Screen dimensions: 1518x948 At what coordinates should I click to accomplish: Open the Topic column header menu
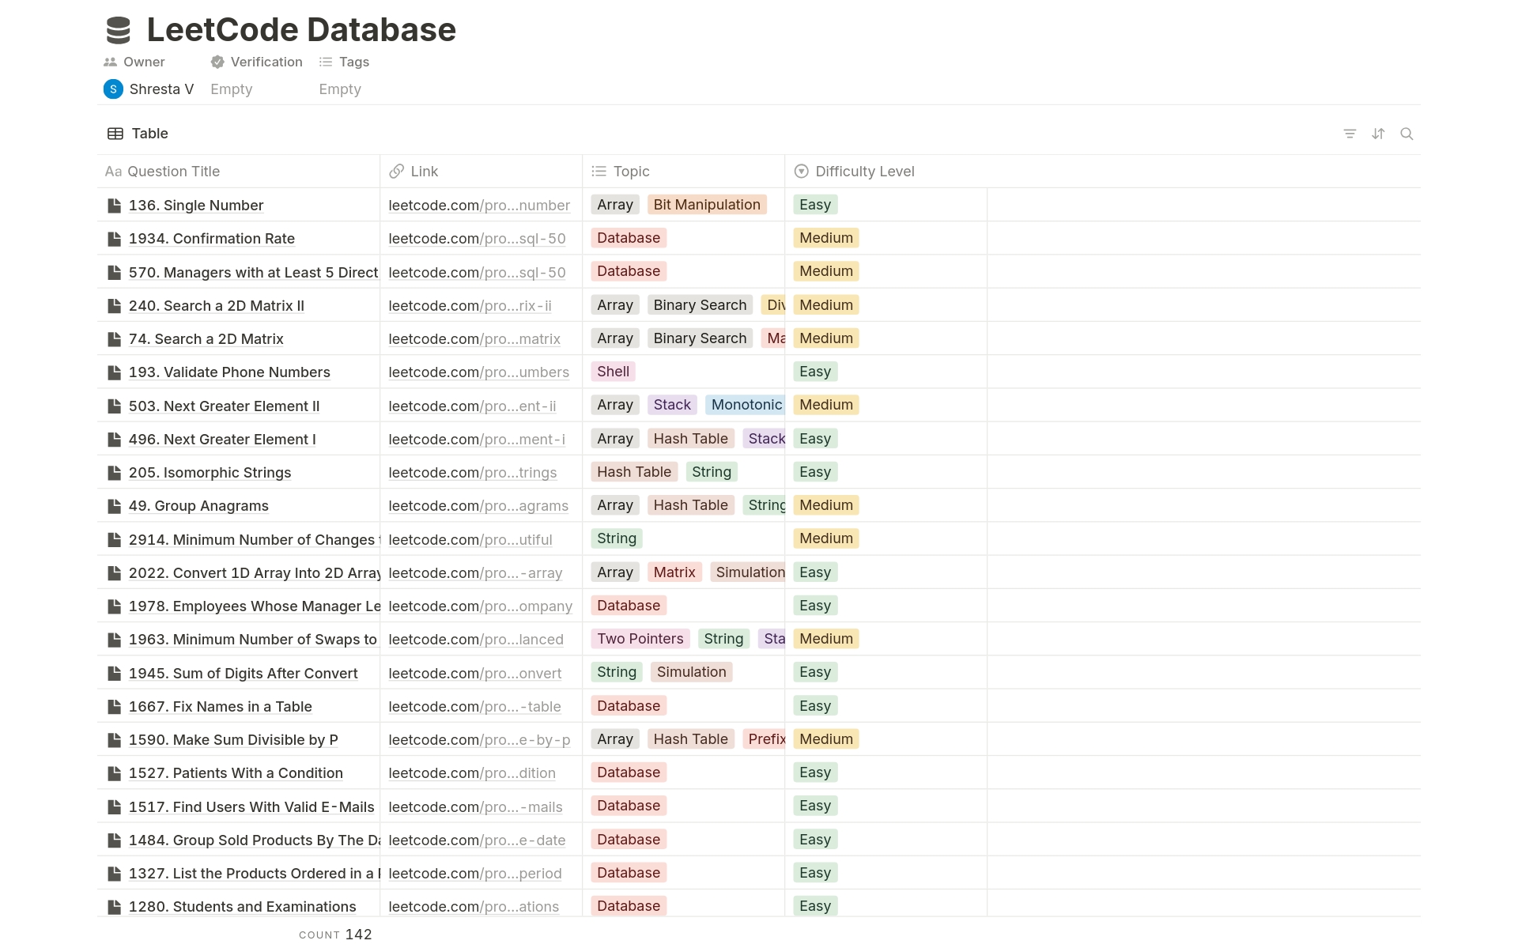631,172
